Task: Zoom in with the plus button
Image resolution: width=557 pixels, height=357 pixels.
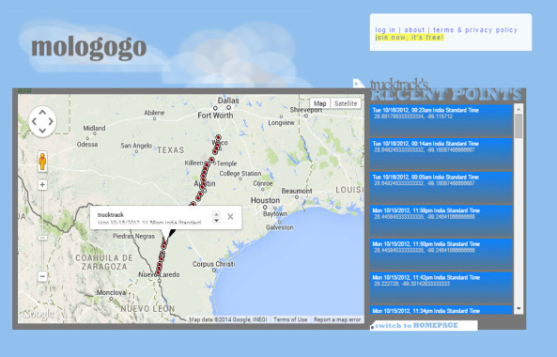Action: click(x=42, y=185)
